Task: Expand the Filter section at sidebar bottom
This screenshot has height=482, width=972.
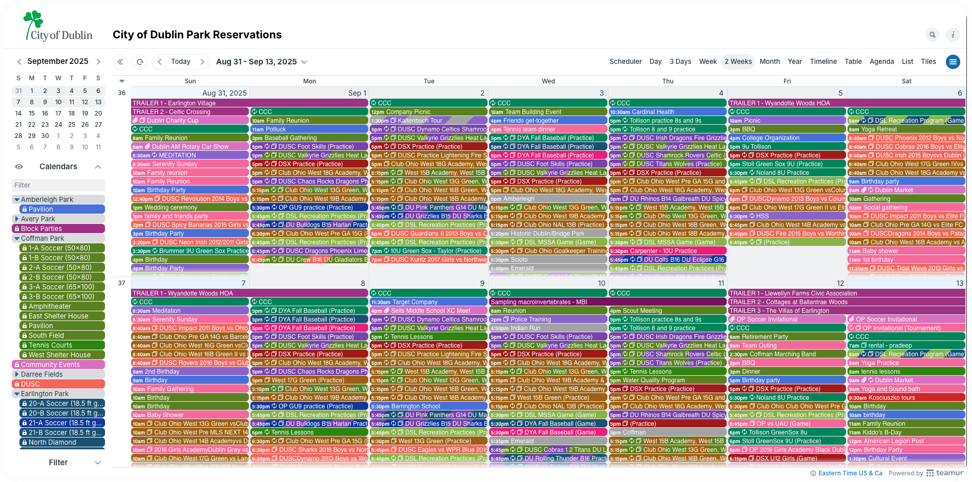Action: tap(97, 463)
